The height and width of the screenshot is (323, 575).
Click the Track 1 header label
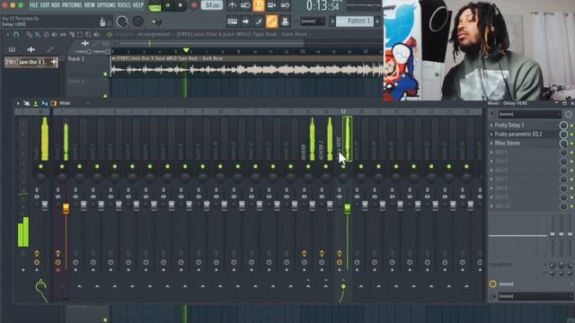click(x=75, y=58)
